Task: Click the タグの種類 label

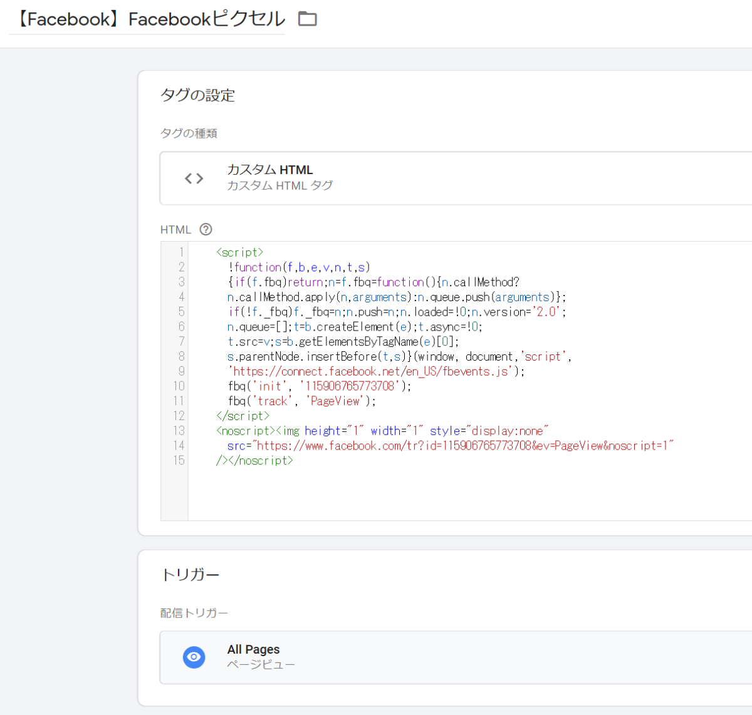Action: click(x=189, y=133)
